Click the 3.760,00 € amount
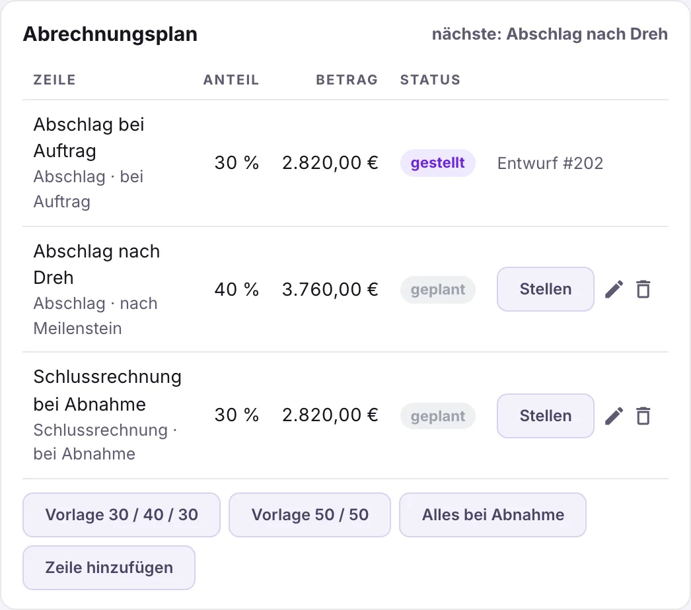691x610 pixels. coord(330,289)
